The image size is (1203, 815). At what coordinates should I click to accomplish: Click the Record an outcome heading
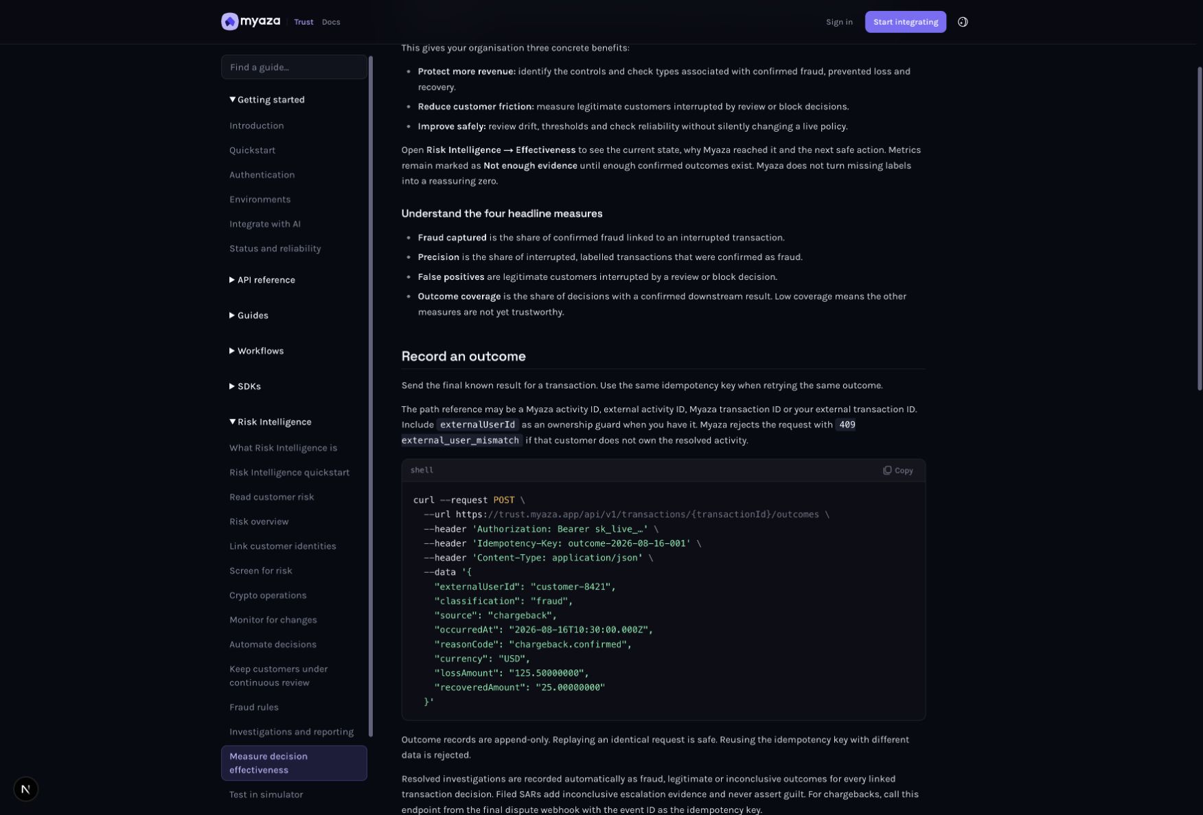pos(463,357)
